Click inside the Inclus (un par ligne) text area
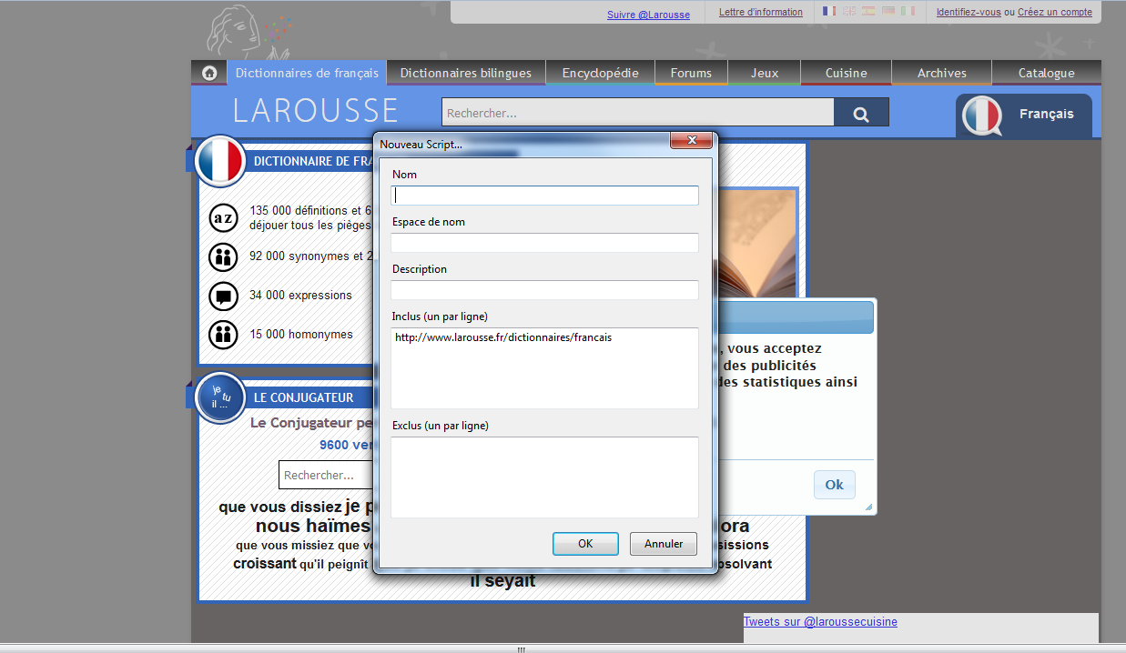 point(545,368)
